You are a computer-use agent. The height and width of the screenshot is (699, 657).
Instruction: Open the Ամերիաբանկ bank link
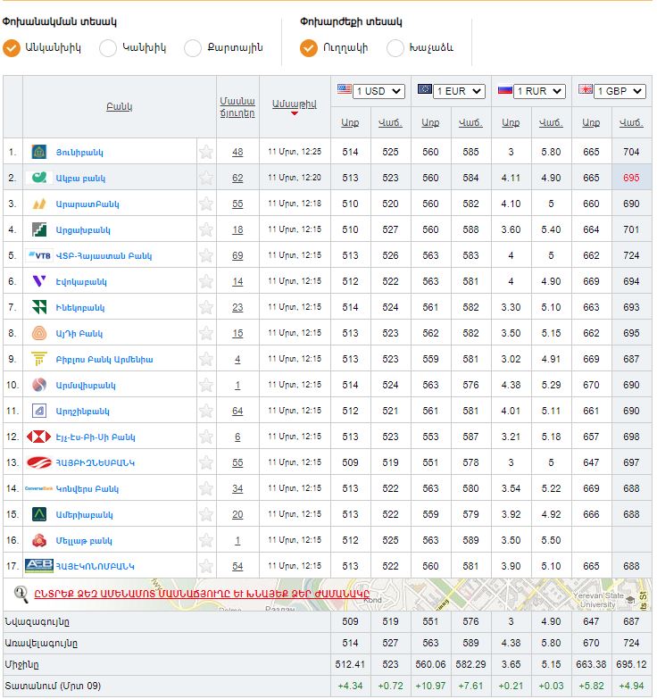(84, 515)
